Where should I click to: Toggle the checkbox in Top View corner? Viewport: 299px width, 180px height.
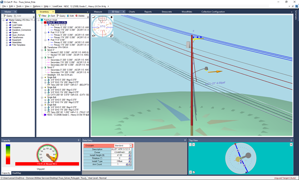point(194,172)
